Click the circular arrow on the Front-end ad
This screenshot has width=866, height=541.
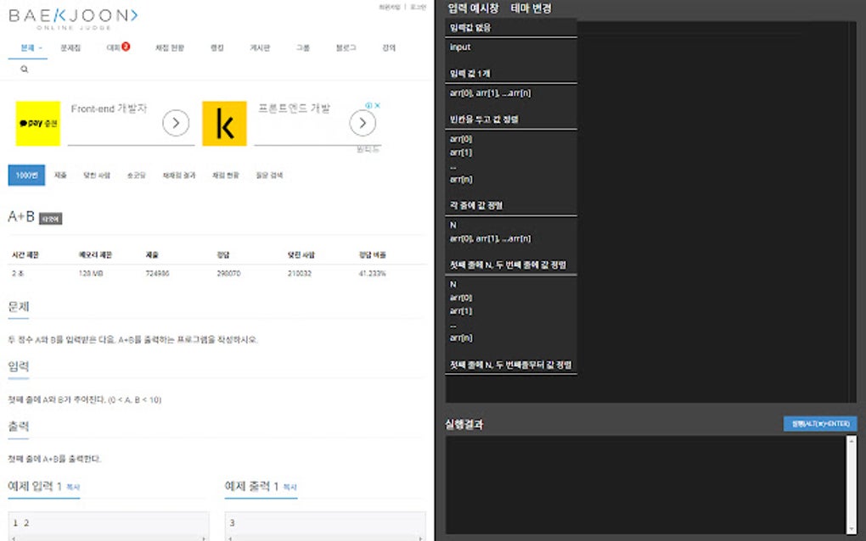tap(176, 122)
